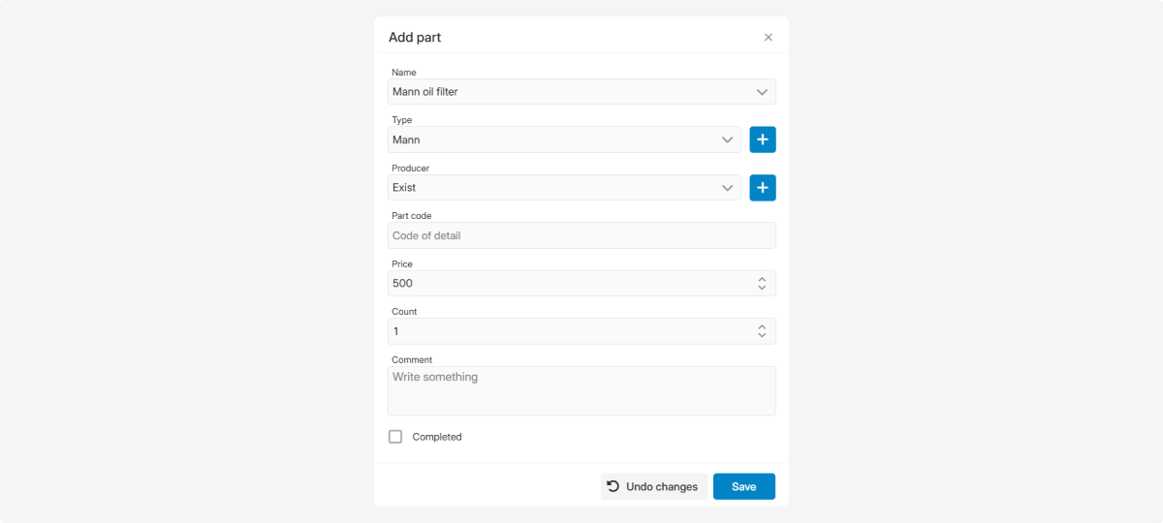Viewport: 1163px width, 523px height.
Task: Open the Type dropdown arrow
Action: click(727, 139)
